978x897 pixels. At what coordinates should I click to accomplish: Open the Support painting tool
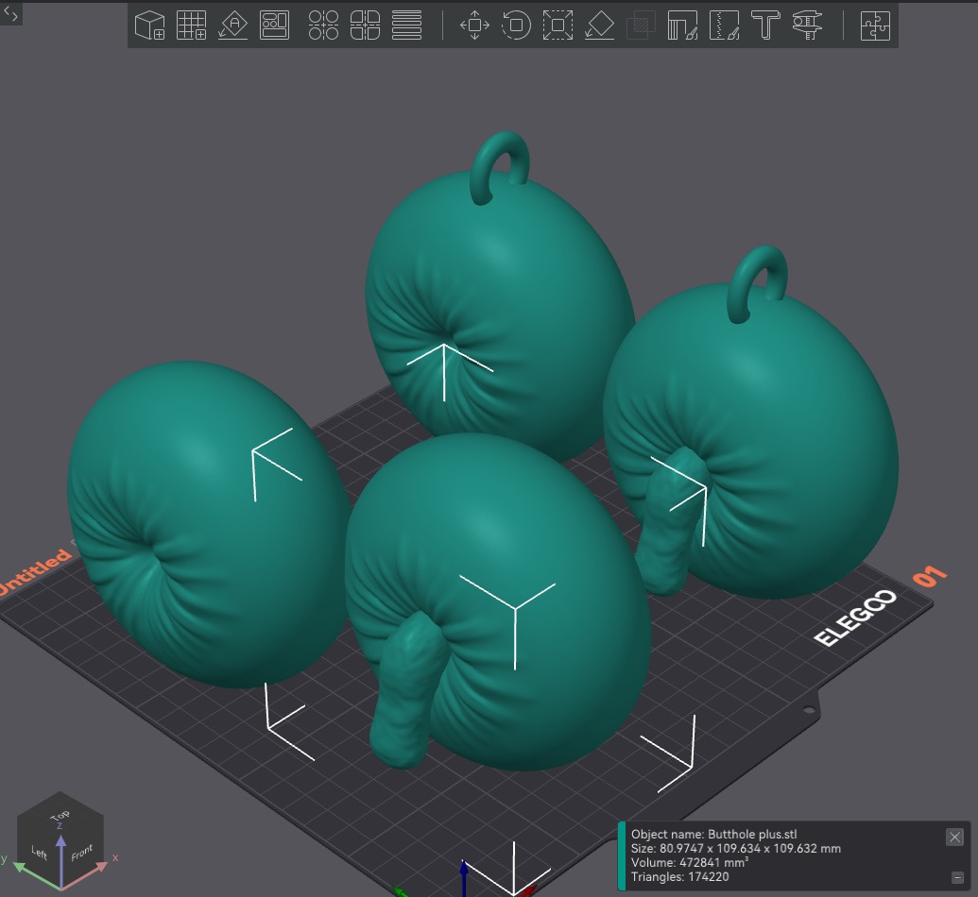tap(682, 25)
